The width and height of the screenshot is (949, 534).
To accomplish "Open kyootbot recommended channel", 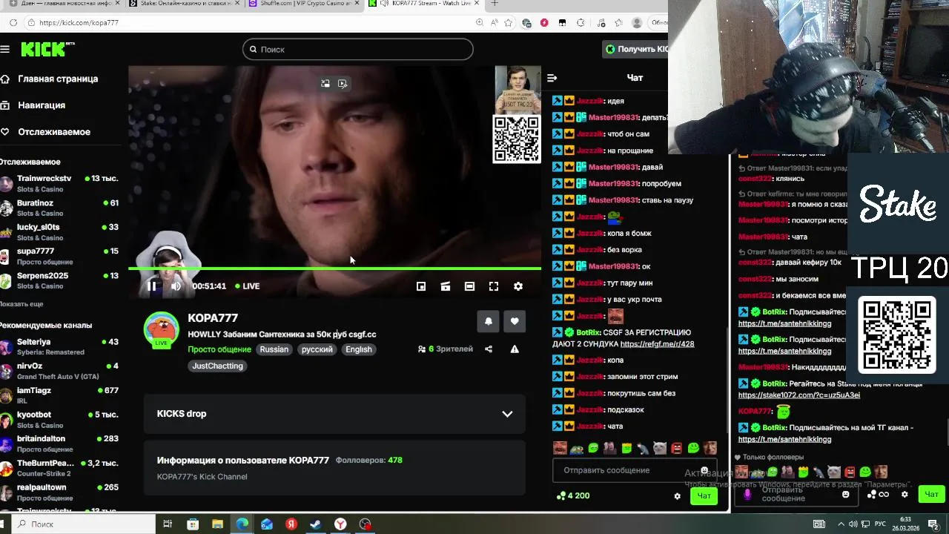I will (59, 419).
